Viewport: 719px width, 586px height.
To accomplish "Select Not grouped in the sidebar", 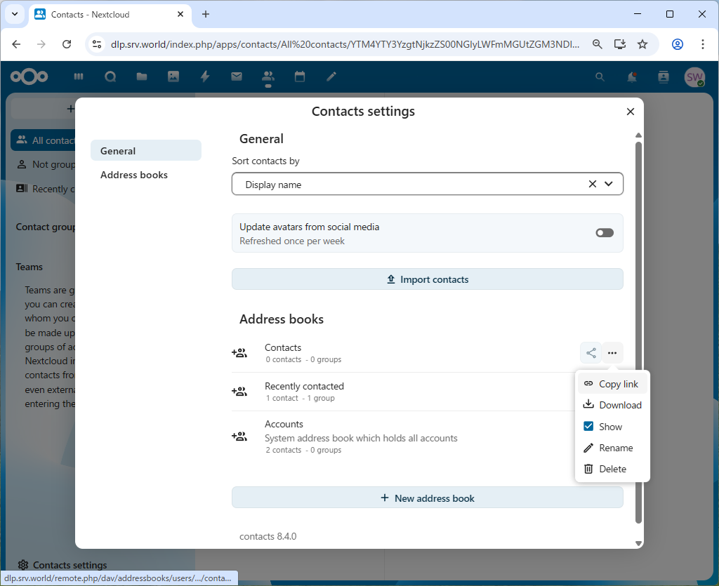I will click(x=44, y=164).
